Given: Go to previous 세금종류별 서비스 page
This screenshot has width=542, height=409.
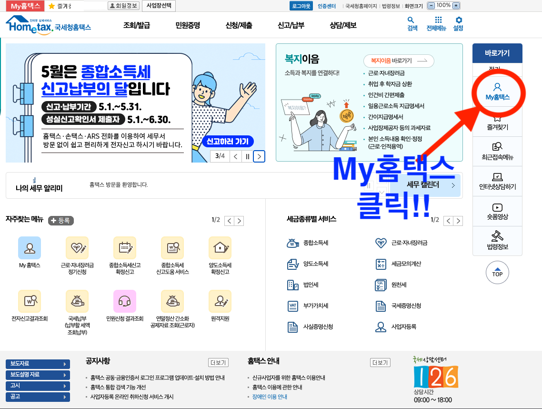Looking at the screenshot, I should click(x=448, y=221).
